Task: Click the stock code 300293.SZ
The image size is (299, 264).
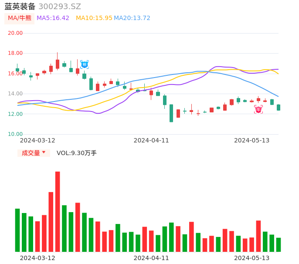Action: [60, 7]
